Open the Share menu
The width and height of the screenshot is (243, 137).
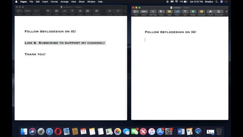[x=82, y=2]
